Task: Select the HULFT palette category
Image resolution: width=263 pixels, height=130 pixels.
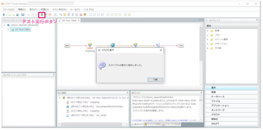Action: (x=231, y=124)
